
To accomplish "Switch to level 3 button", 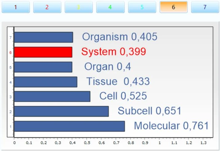I will click(x=79, y=7).
